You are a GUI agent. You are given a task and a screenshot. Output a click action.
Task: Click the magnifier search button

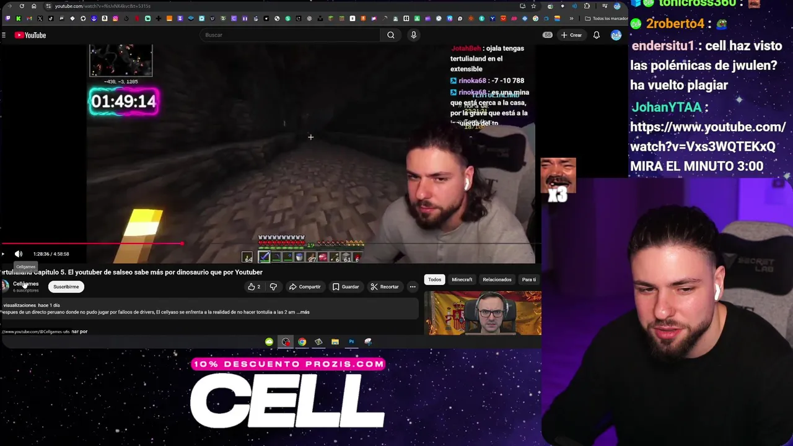(x=391, y=35)
